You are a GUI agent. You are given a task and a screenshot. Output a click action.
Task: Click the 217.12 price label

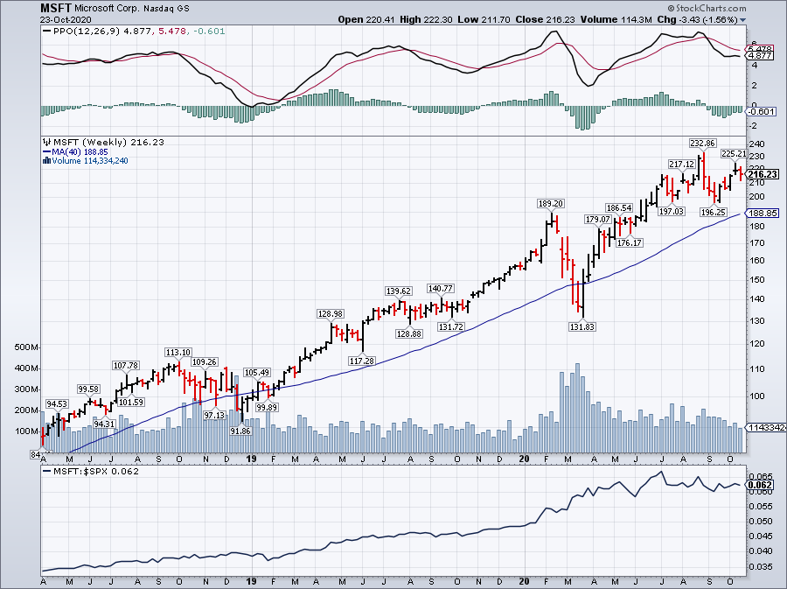(x=681, y=165)
